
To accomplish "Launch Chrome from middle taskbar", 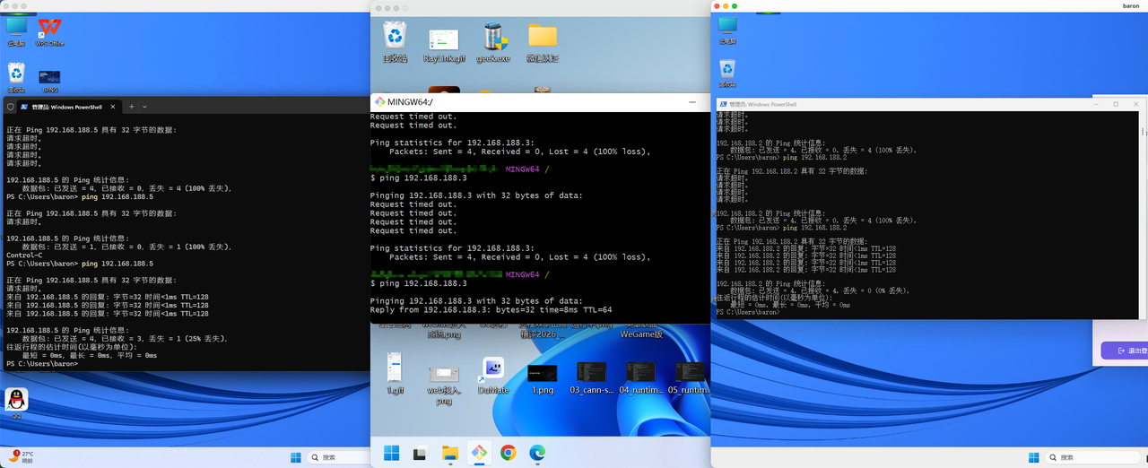I will (x=509, y=453).
